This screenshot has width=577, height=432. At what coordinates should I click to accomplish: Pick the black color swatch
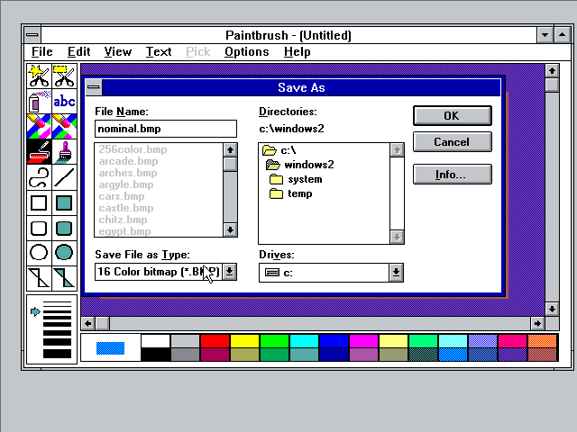coord(155,355)
